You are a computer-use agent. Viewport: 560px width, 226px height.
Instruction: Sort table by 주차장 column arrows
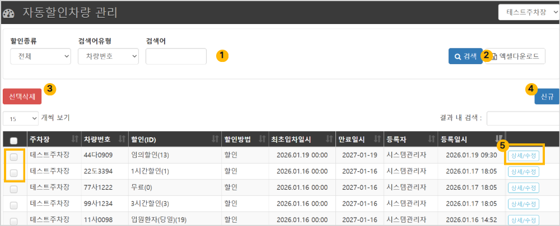[x=74, y=139]
